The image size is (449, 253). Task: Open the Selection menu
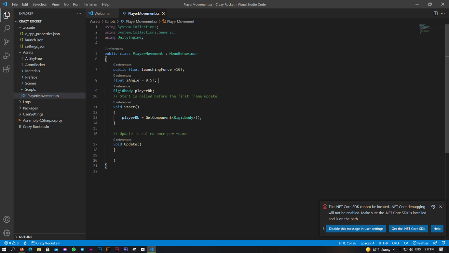[x=40, y=4]
